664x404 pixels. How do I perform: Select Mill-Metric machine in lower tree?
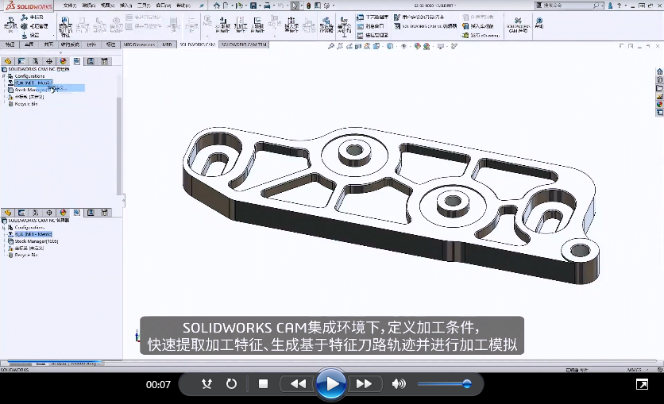point(33,234)
